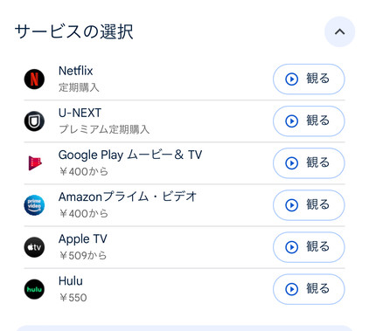Watch on Netflix with 観る button

(309, 79)
